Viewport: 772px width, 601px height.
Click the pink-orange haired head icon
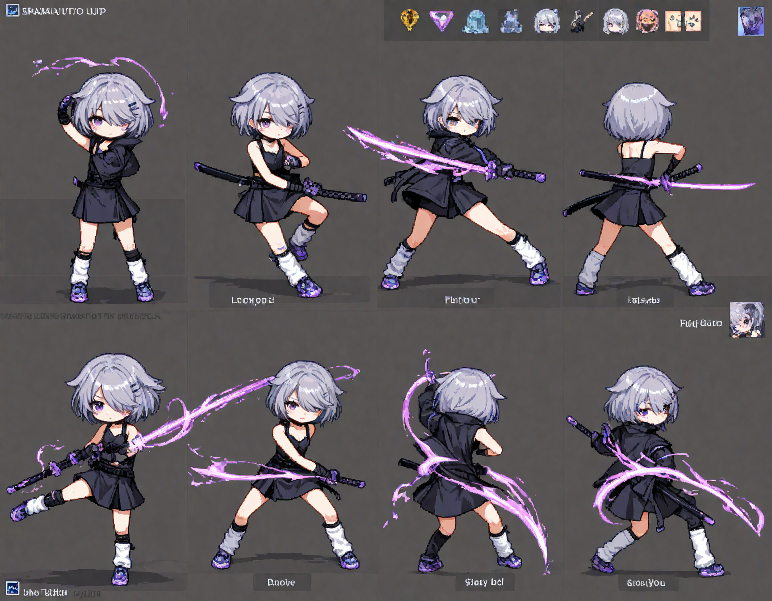click(x=647, y=21)
